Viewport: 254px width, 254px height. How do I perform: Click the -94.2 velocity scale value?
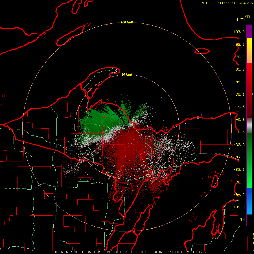[239, 195]
